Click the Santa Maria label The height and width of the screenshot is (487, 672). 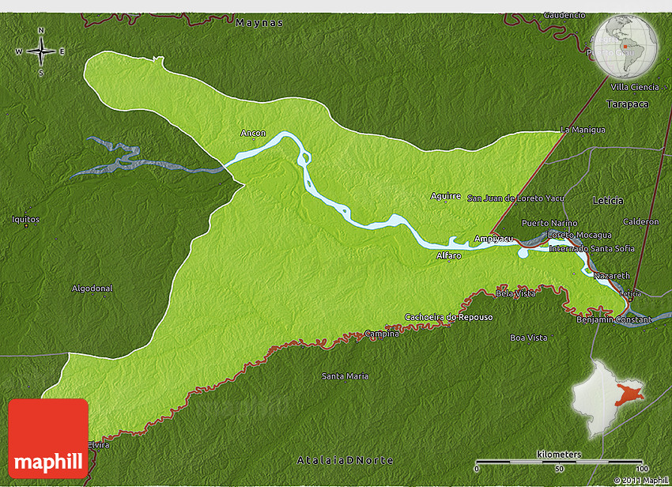click(345, 376)
